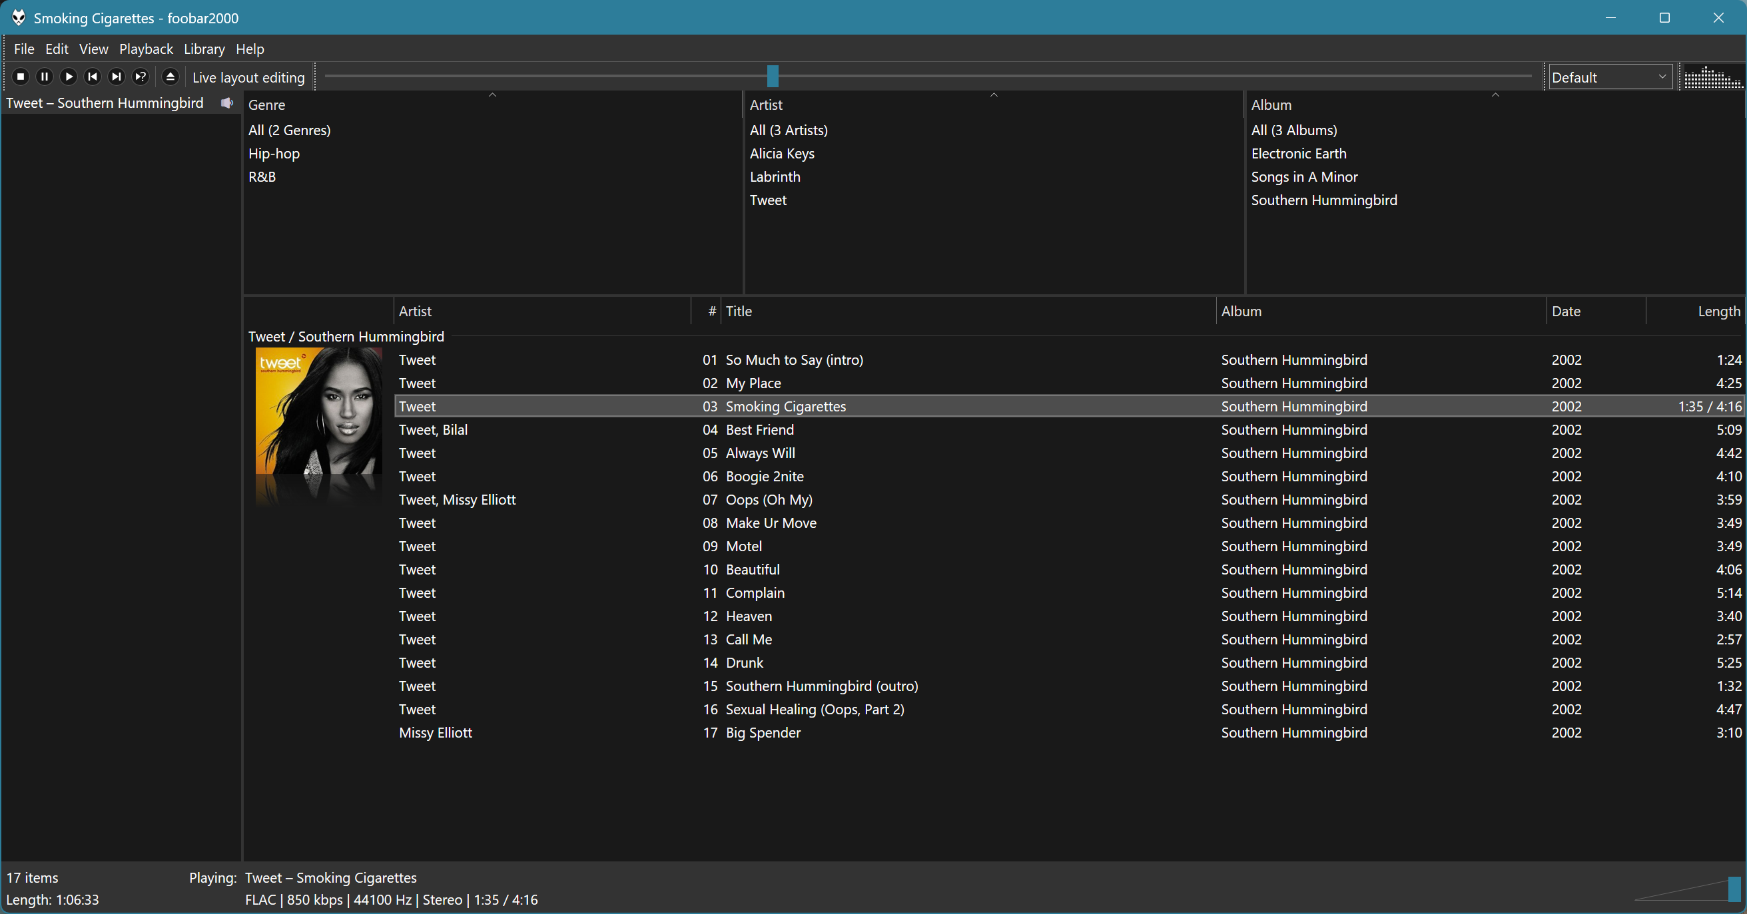
Task: Skip to the previous track
Action: [x=92, y=77]
